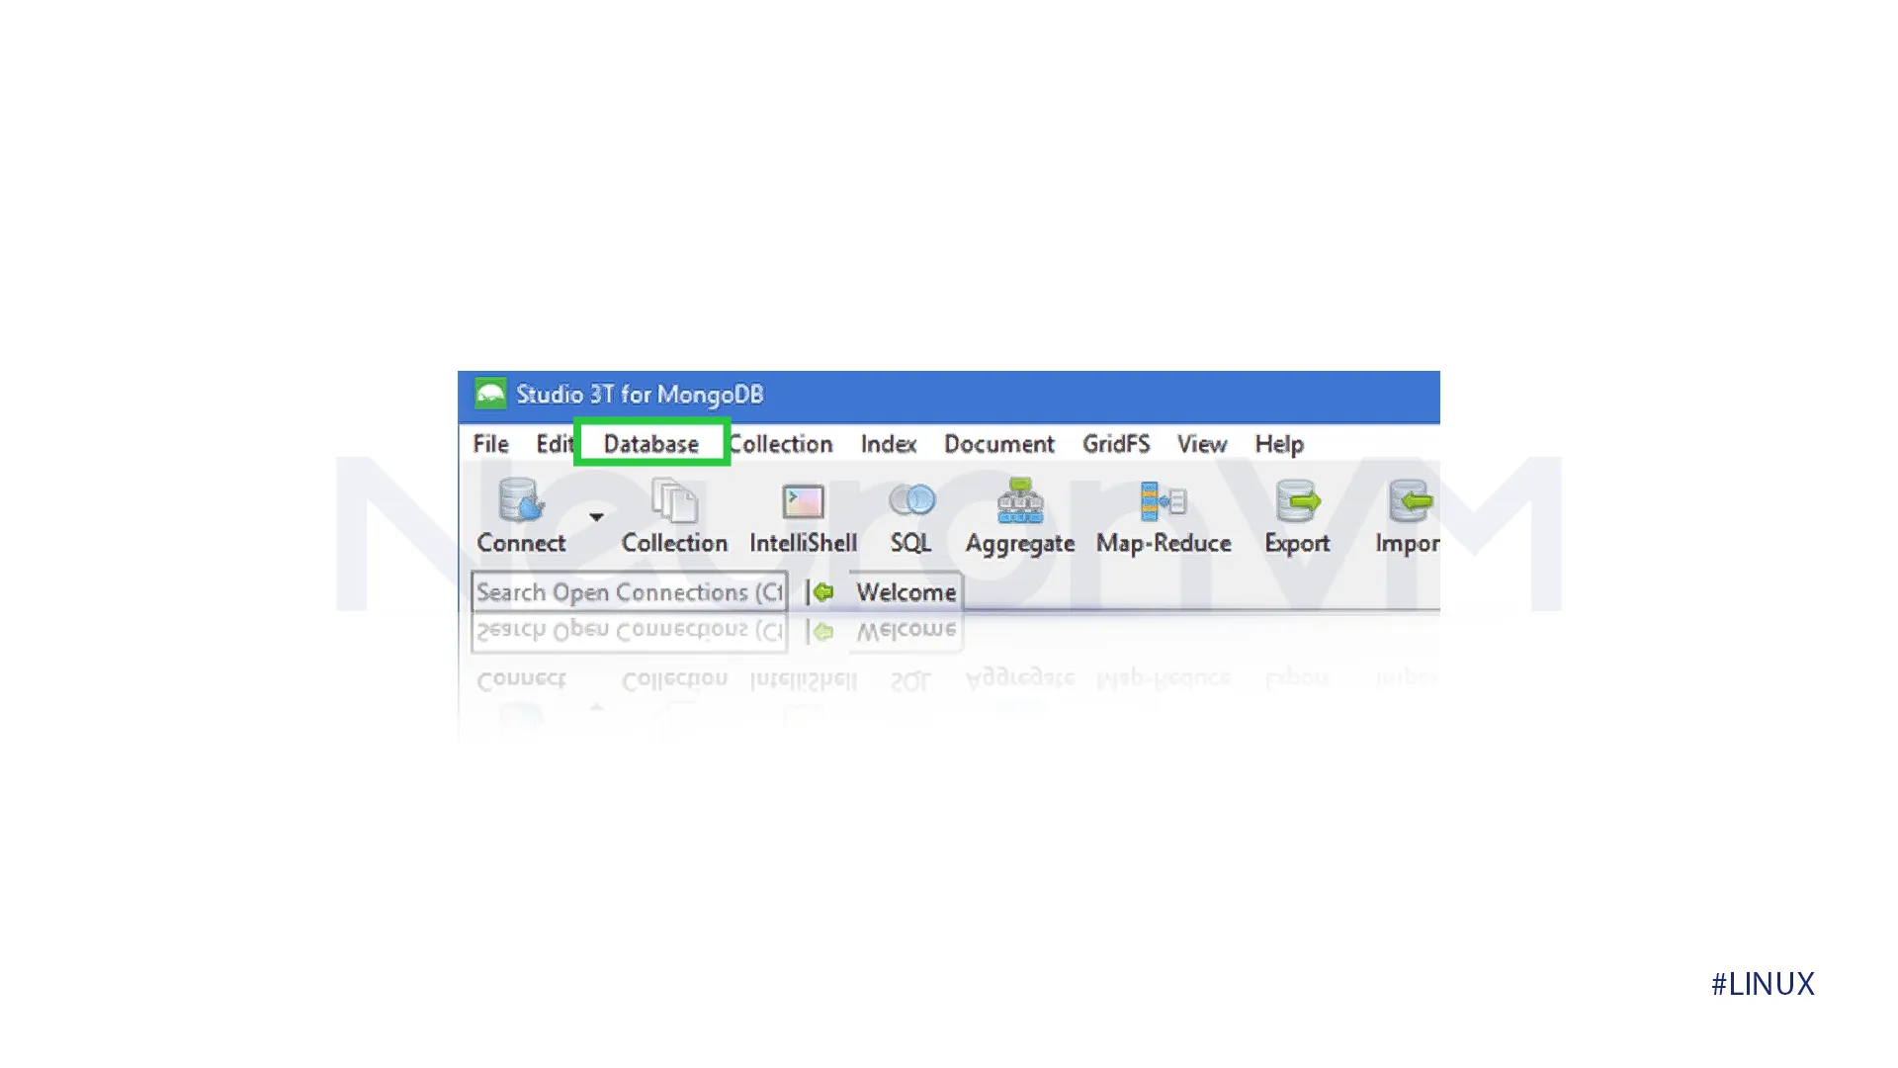Image resolution: width=1898 pixels, height=1068 pixels.
Task: Click the Help menu item
Action: [1279, 445]
